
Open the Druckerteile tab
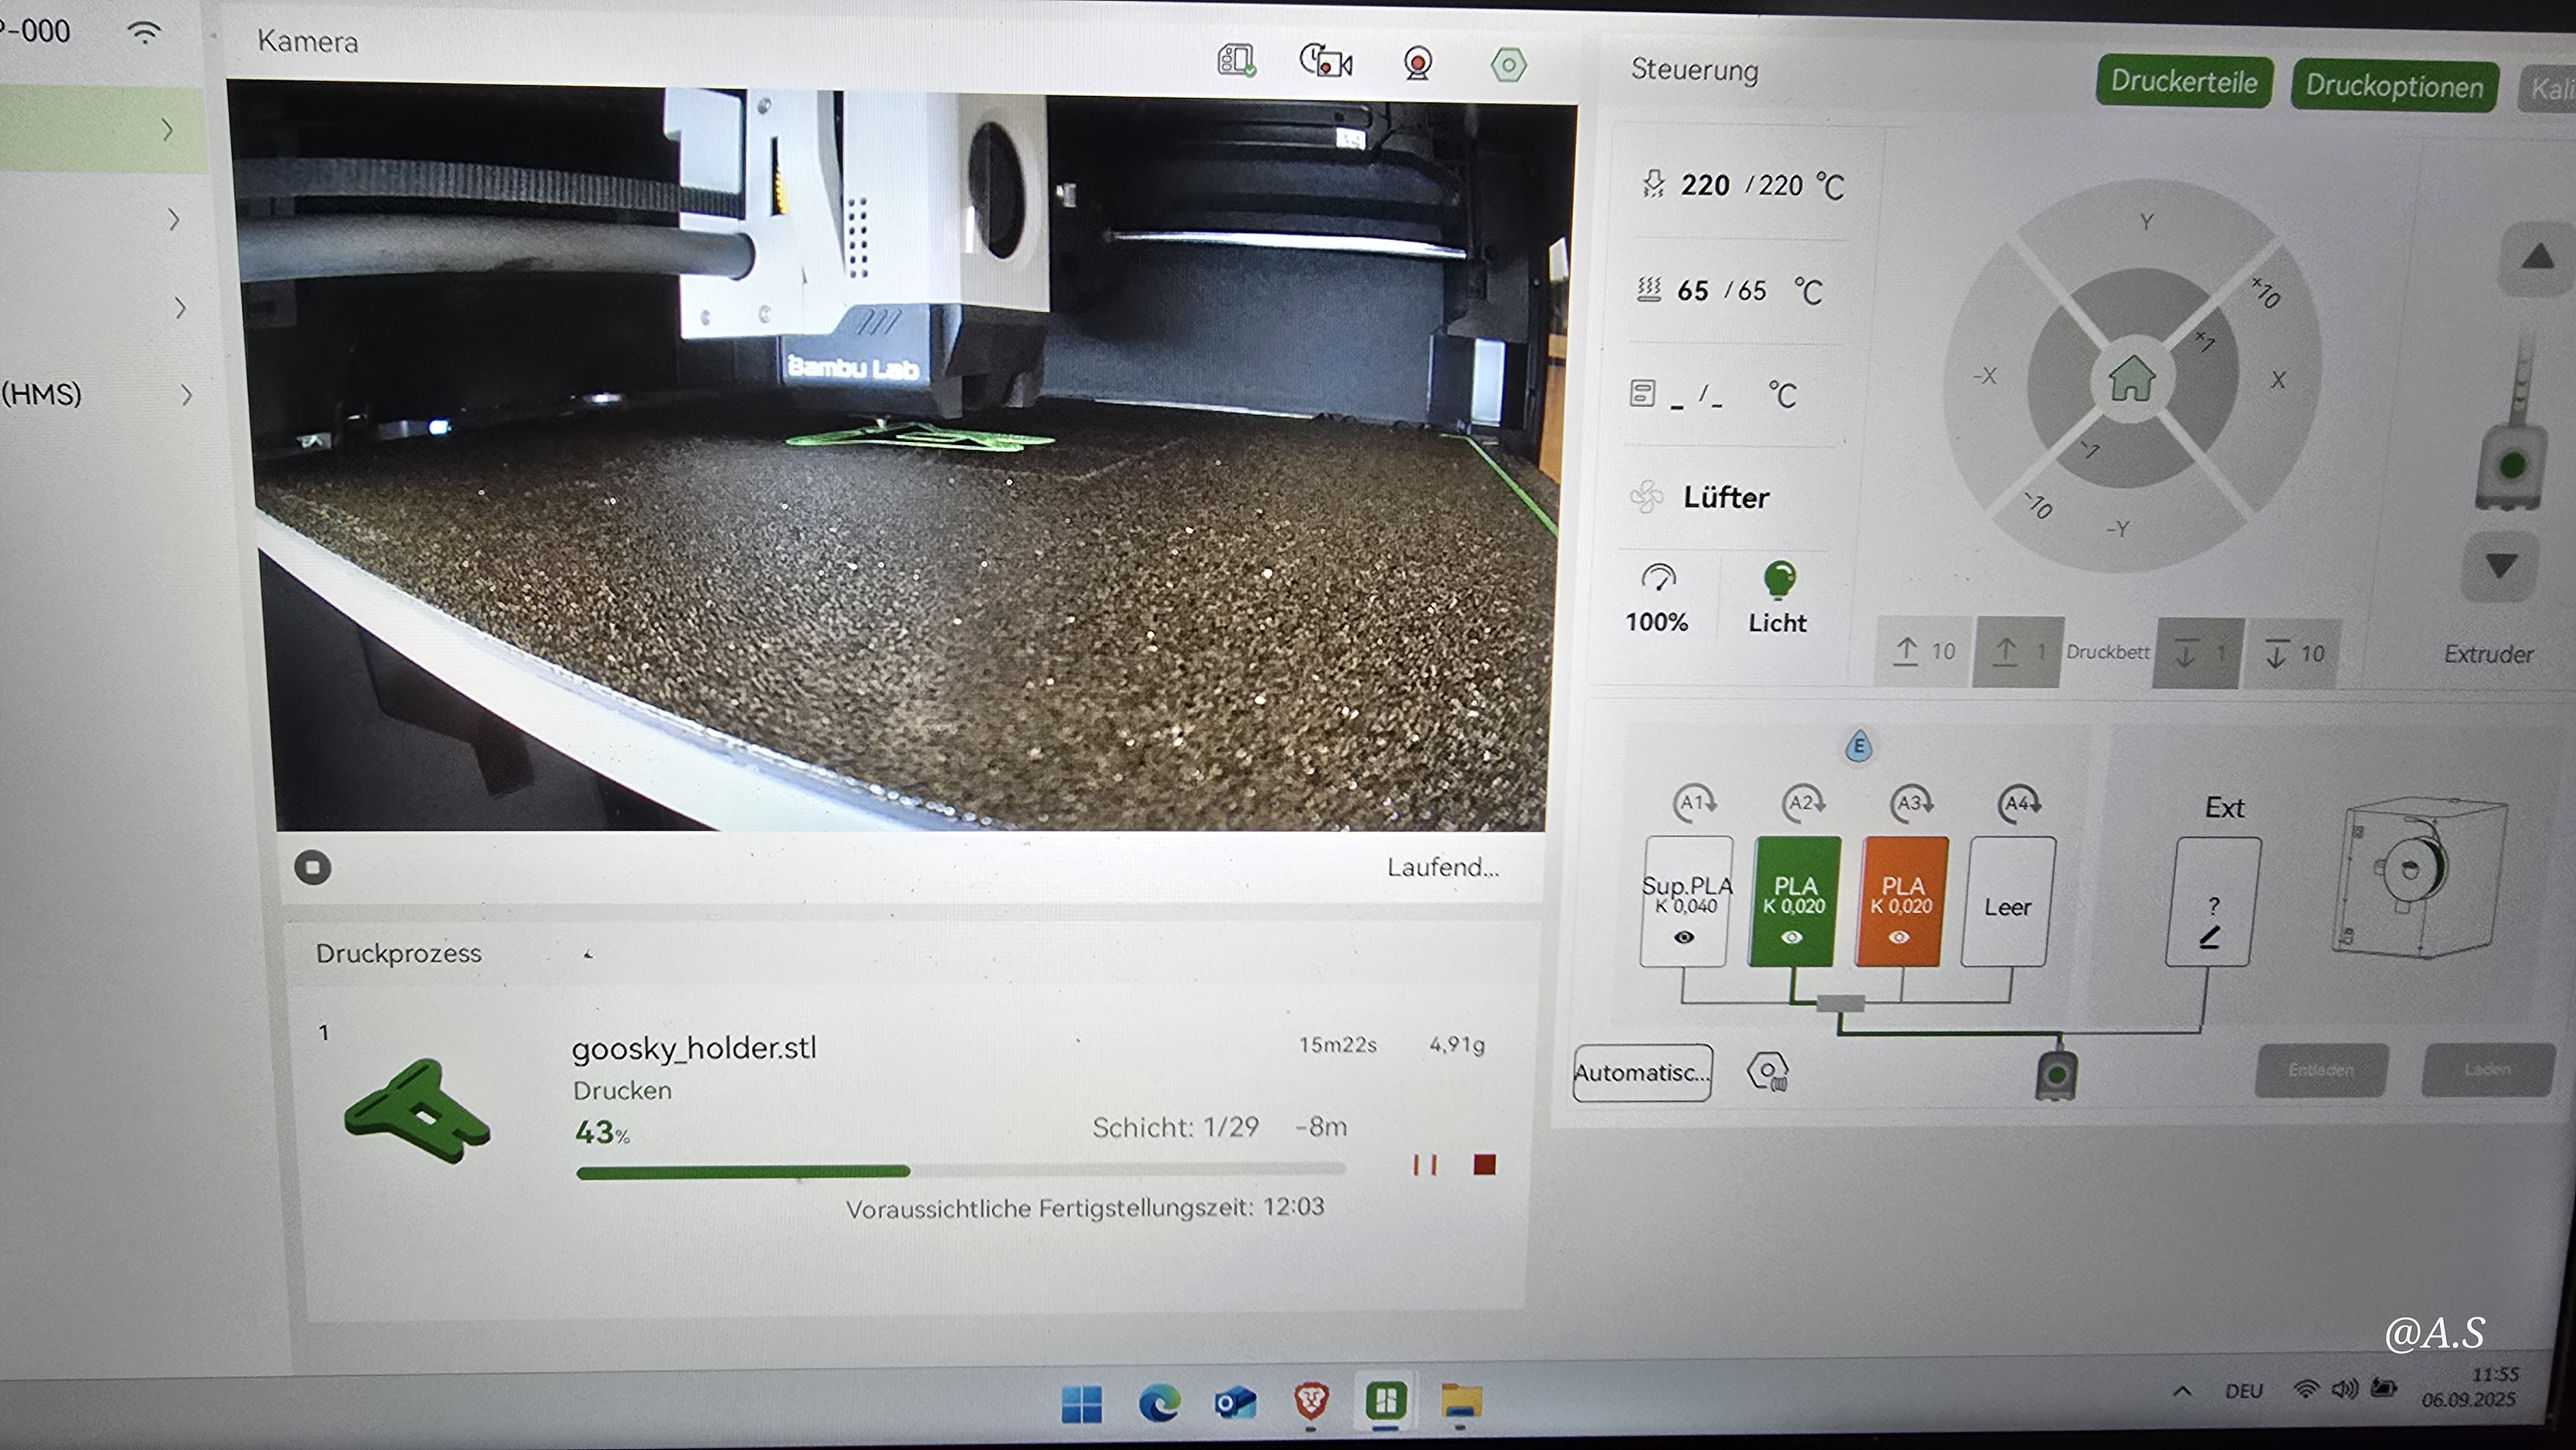(2183, 82)
